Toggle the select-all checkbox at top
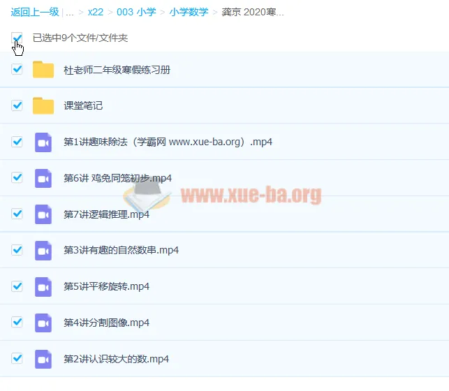The width and height of the screenshot is (449, 391). [x=17, y=38]
